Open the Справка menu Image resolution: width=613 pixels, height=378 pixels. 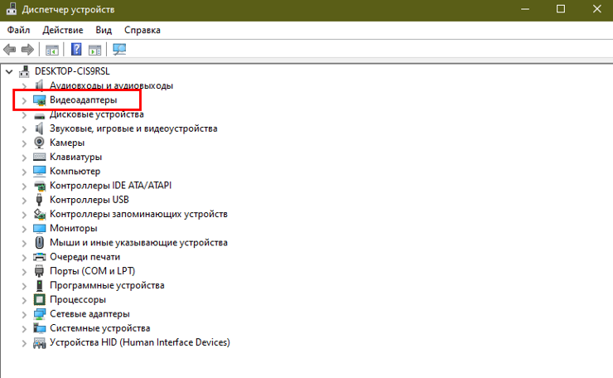tap(142, 30)
